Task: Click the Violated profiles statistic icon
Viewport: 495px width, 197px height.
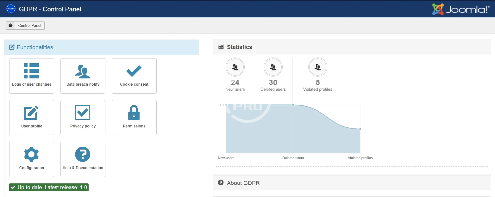Action: pyautogui.click(x=318, y=67)
